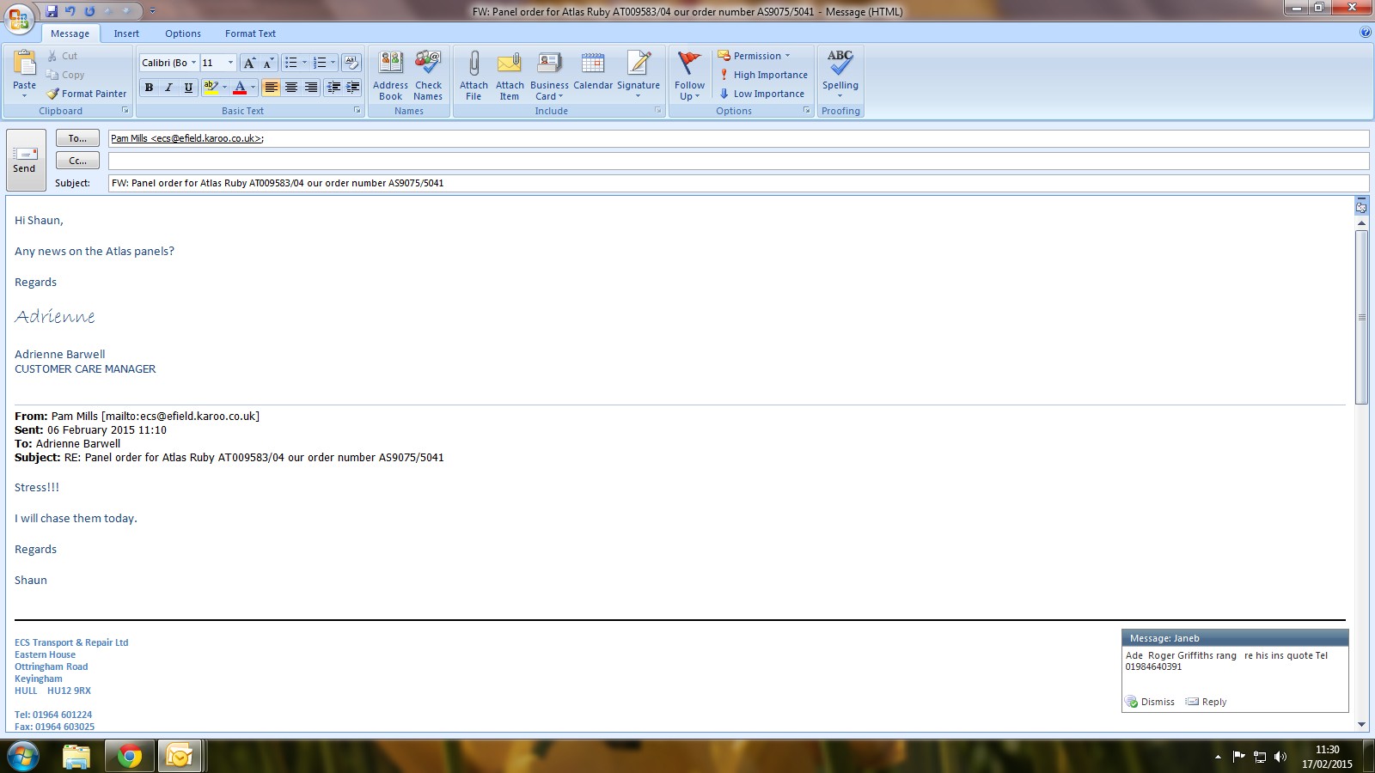Click the Paste clipboard icon
This screenshot has height=773, width=1375.
coord(25,64)
